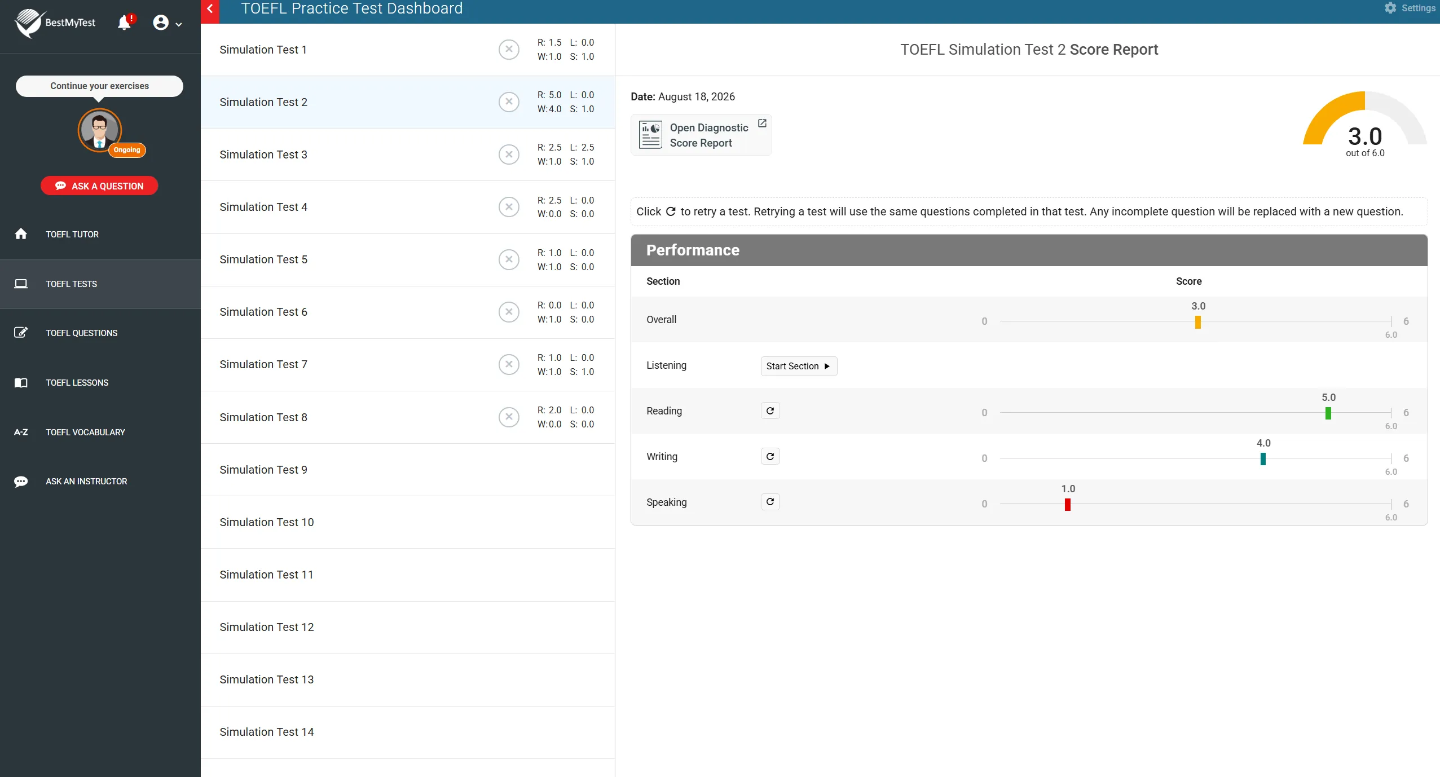Open TOEFL QUESTIONS in sidebar

pos(100,333)
